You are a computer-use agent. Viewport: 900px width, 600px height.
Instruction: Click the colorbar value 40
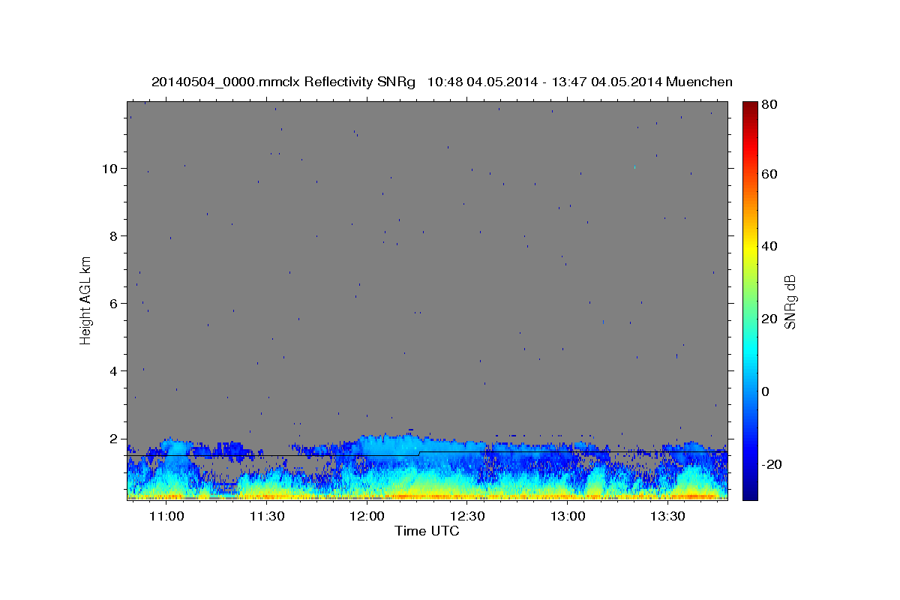click(x=769, y=246)
